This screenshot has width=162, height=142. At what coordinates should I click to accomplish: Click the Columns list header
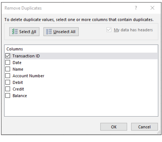pos(15,49)
